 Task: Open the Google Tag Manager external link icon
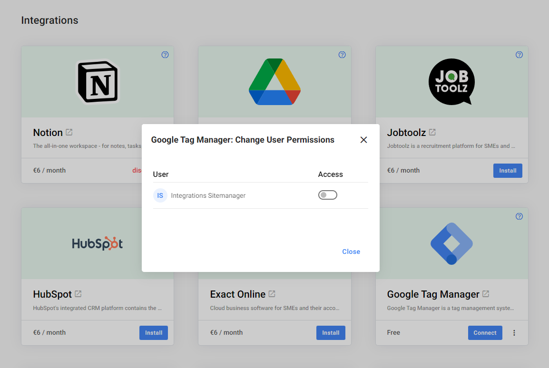coord(486,294)
